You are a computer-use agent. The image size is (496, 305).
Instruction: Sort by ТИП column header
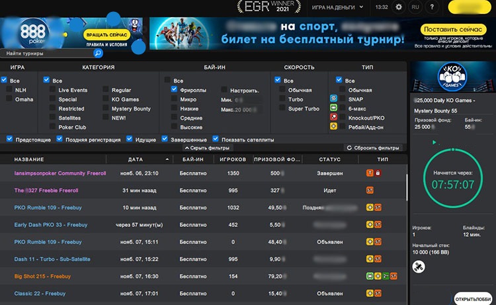382,159
